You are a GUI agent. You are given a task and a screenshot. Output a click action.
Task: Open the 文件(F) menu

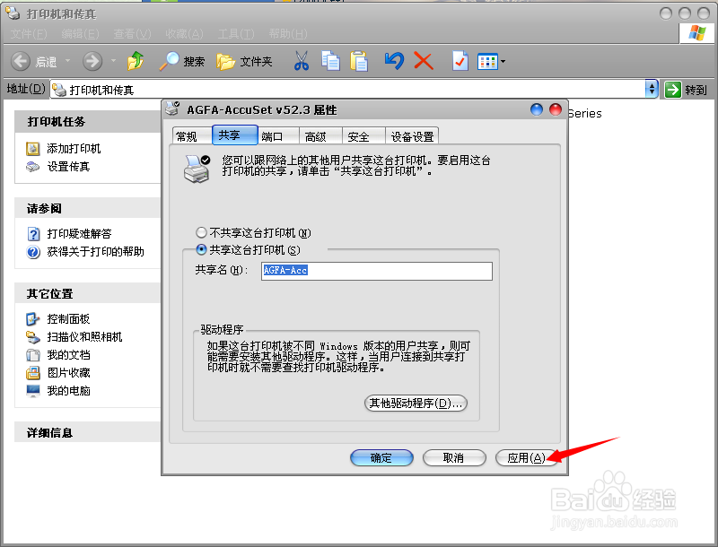[29, 34]
